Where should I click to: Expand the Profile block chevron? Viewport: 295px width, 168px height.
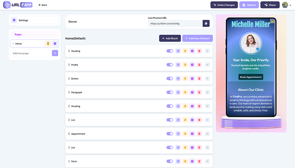click(207, 65)
